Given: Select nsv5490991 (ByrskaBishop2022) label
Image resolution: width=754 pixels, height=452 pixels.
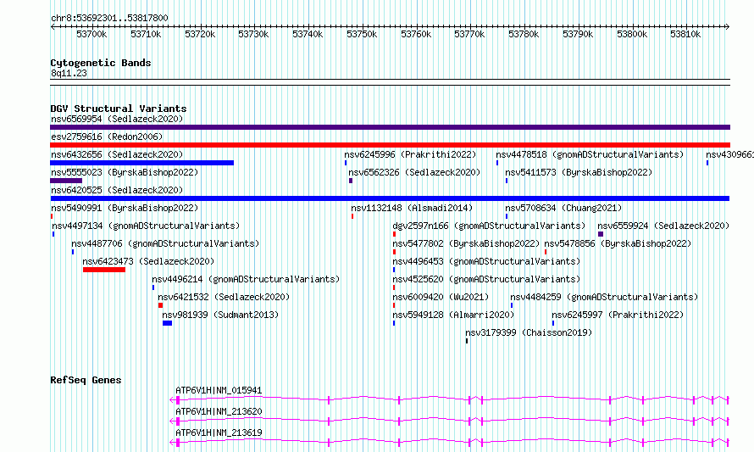Looking at the screenshot, I should [125, 208].
